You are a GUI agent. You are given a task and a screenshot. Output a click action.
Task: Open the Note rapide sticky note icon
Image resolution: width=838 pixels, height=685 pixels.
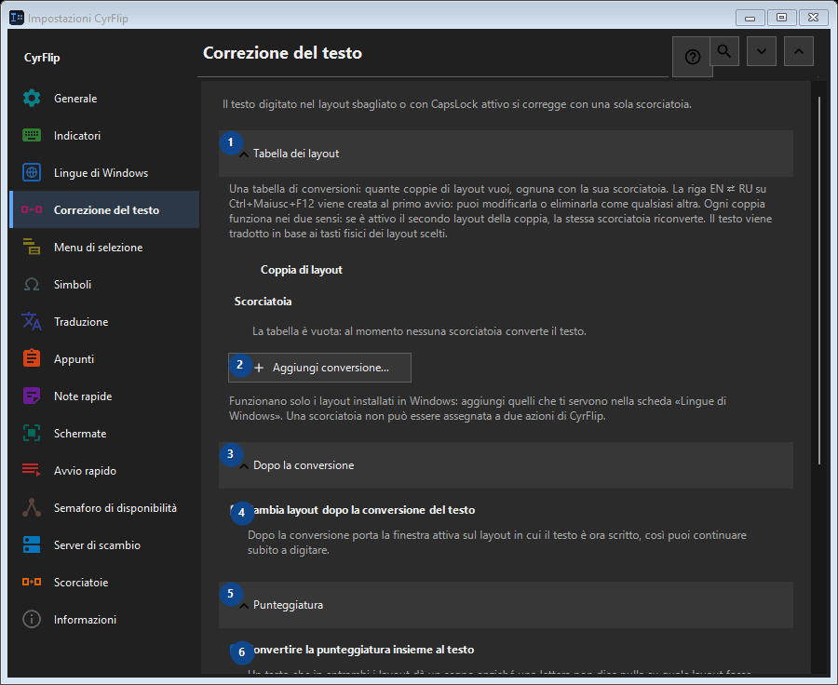tap(32, 396)
